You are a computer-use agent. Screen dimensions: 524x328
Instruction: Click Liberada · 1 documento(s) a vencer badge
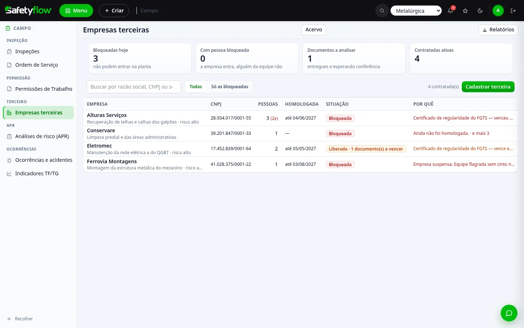point(366,149)
